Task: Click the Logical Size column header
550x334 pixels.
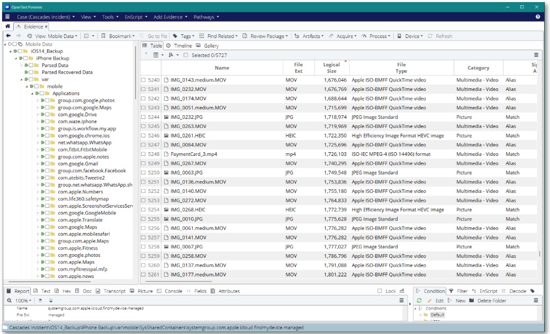Action: pos(331,68)
